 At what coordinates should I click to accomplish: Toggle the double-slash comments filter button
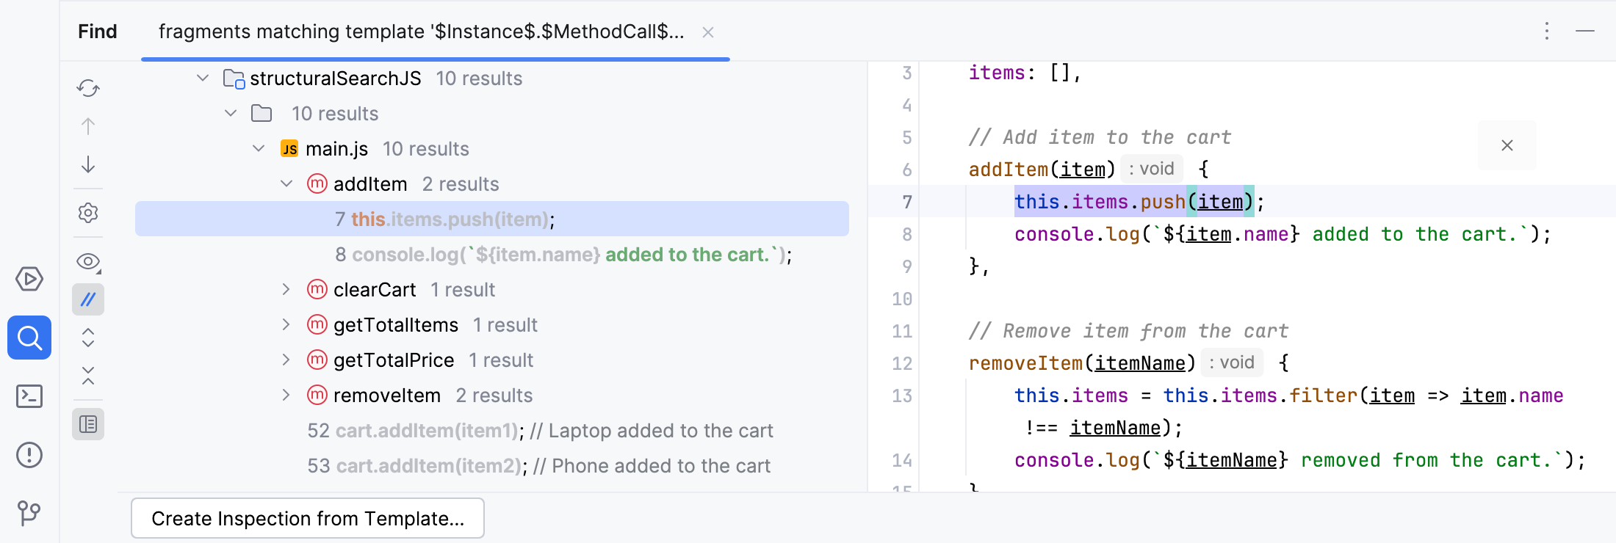tap(88, 299)
